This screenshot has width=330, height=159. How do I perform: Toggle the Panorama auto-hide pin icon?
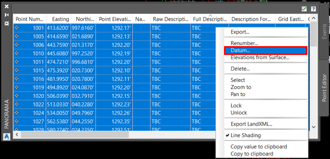pyautogui.click(x=7, y=15)
